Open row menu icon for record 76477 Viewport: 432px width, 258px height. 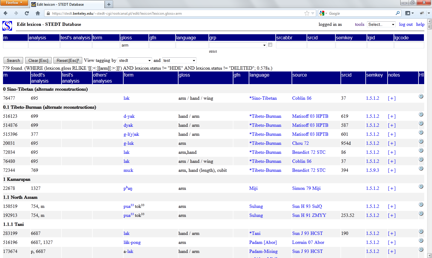tap(421, 96)
